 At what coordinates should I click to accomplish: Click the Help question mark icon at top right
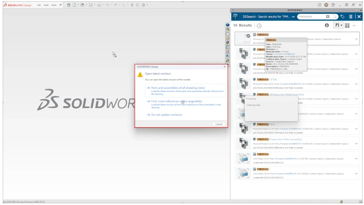coord(333,5)
